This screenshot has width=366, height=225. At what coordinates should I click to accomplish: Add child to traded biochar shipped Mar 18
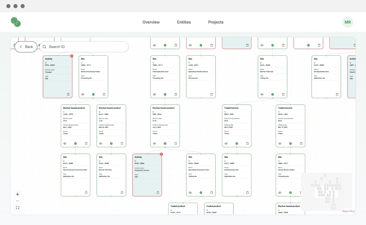pos(290,143)
